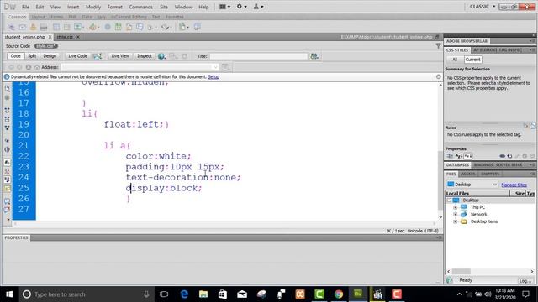Screen dimensions: 538x302
Task: Click the Open Documents icon in the coding toolbar
Action: tap(8, 89)
